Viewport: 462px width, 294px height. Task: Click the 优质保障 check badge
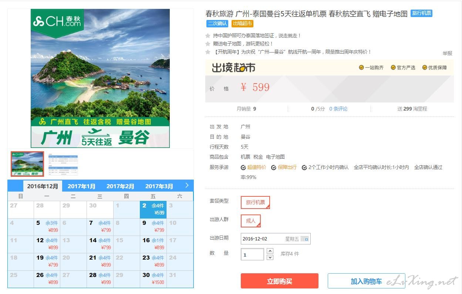click(435, 68)
